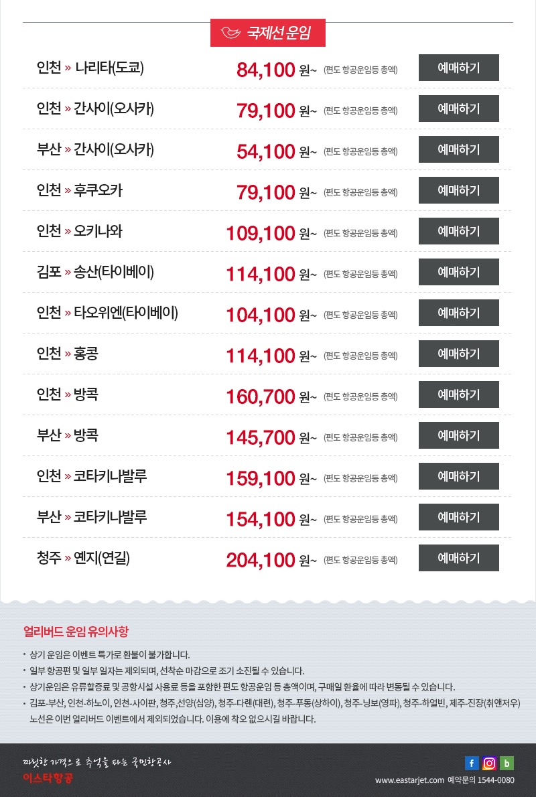The width and height of the screenshot is (536, 797).
Task: Book the 인천 to 나리타(도쿄) fare
Action: pyautogui.click(x=458, y=68)
